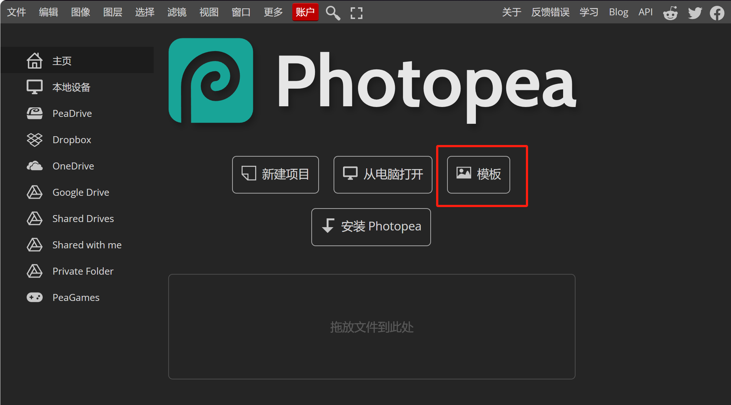
Task: Open the 学习 link in the top bar
Action: (588, 12)
